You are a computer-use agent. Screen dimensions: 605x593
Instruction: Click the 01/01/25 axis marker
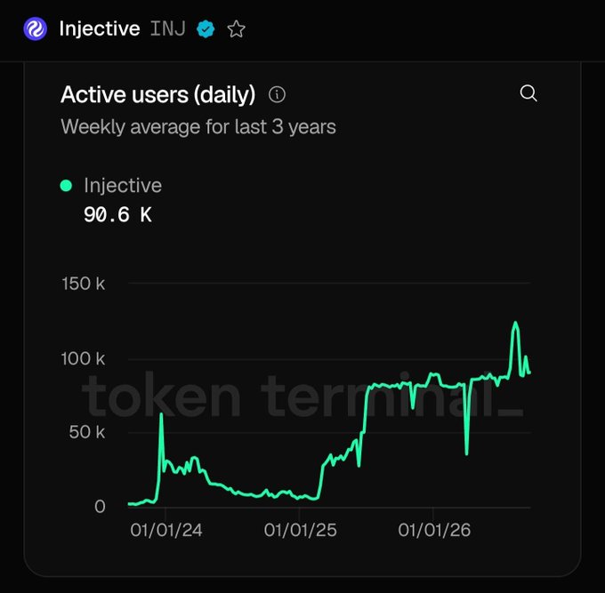click(300, 530)
